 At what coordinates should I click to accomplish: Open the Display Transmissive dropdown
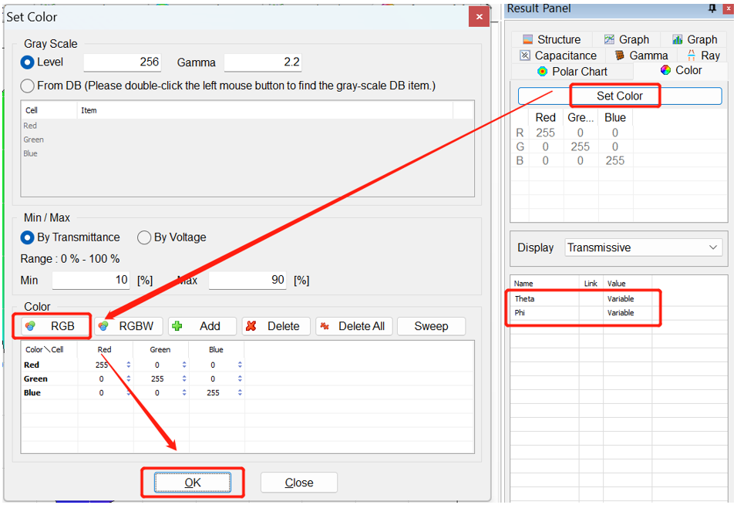click(643, 247)
